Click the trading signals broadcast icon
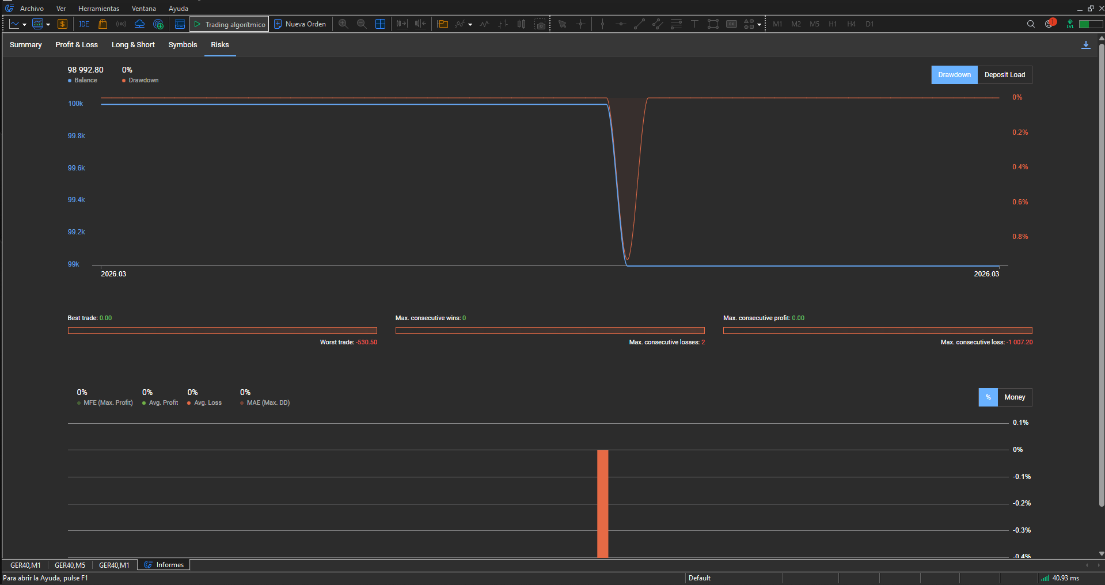Viewport: 1105px width, 585px height. click(x=121, y=24)
